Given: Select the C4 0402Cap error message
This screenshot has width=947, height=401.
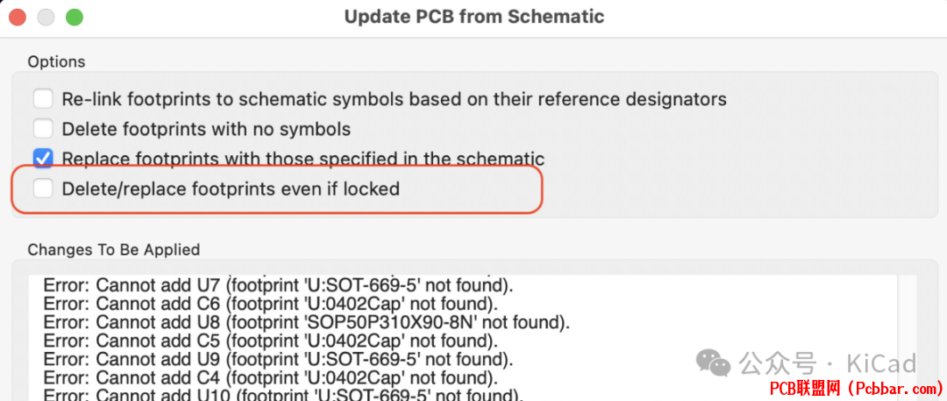Looking at the screenshot, I should [x=271, y=378].
